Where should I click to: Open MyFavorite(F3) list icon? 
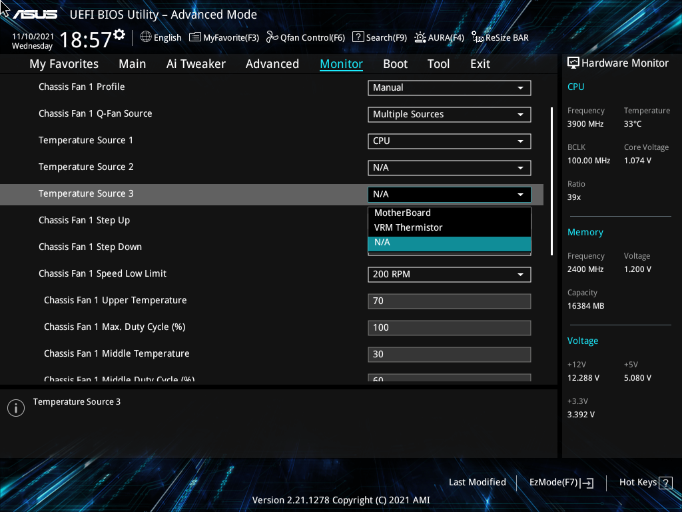195,37
